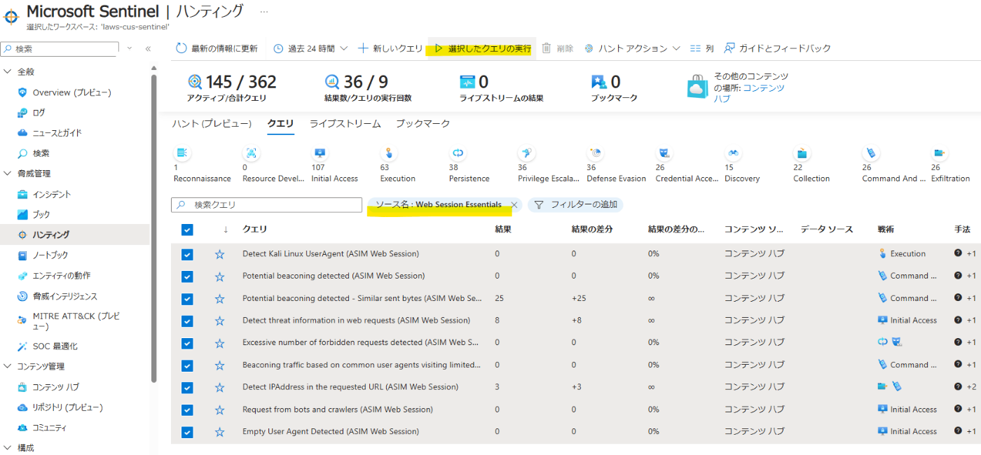
Task: Click the Initial Access tactic icon
Action: (x=320, y=153)
